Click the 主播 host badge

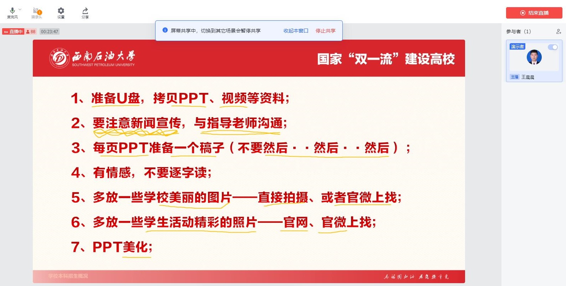[x=514, y=77]
